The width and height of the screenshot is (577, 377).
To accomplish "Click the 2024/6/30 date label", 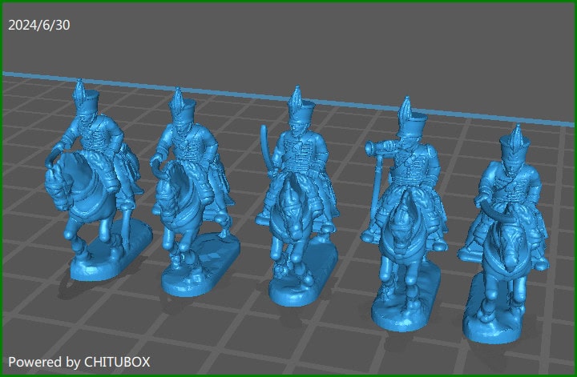I will (x=39, y=25).
